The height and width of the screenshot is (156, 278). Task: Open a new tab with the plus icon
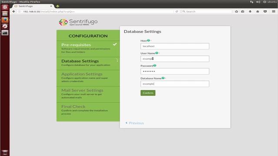[57, 6]
